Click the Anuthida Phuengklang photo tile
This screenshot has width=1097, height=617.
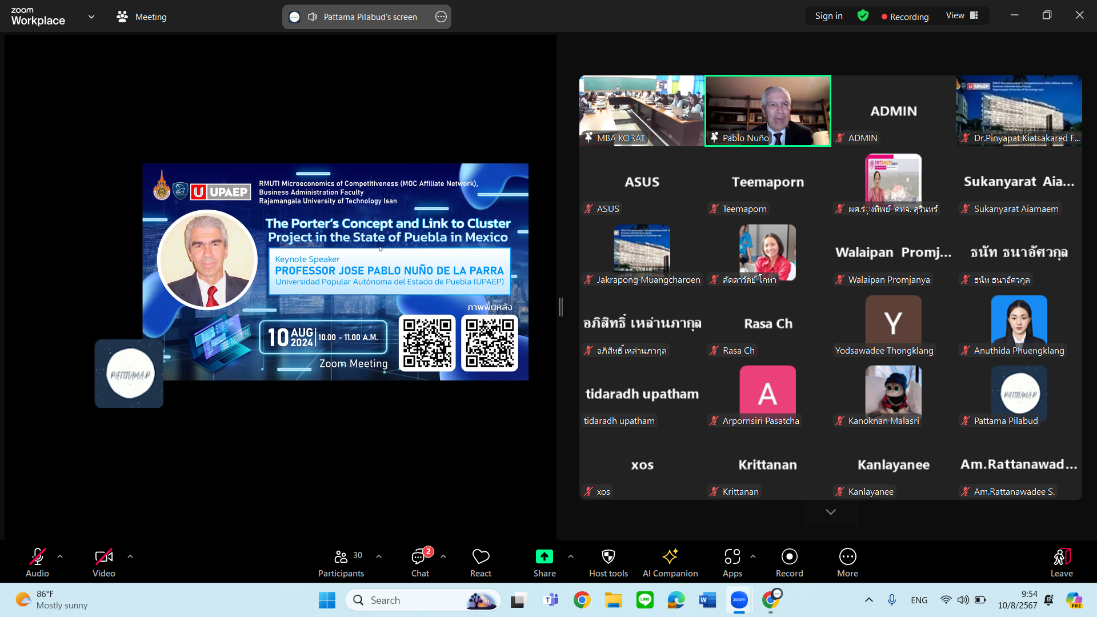[1019, 323]
